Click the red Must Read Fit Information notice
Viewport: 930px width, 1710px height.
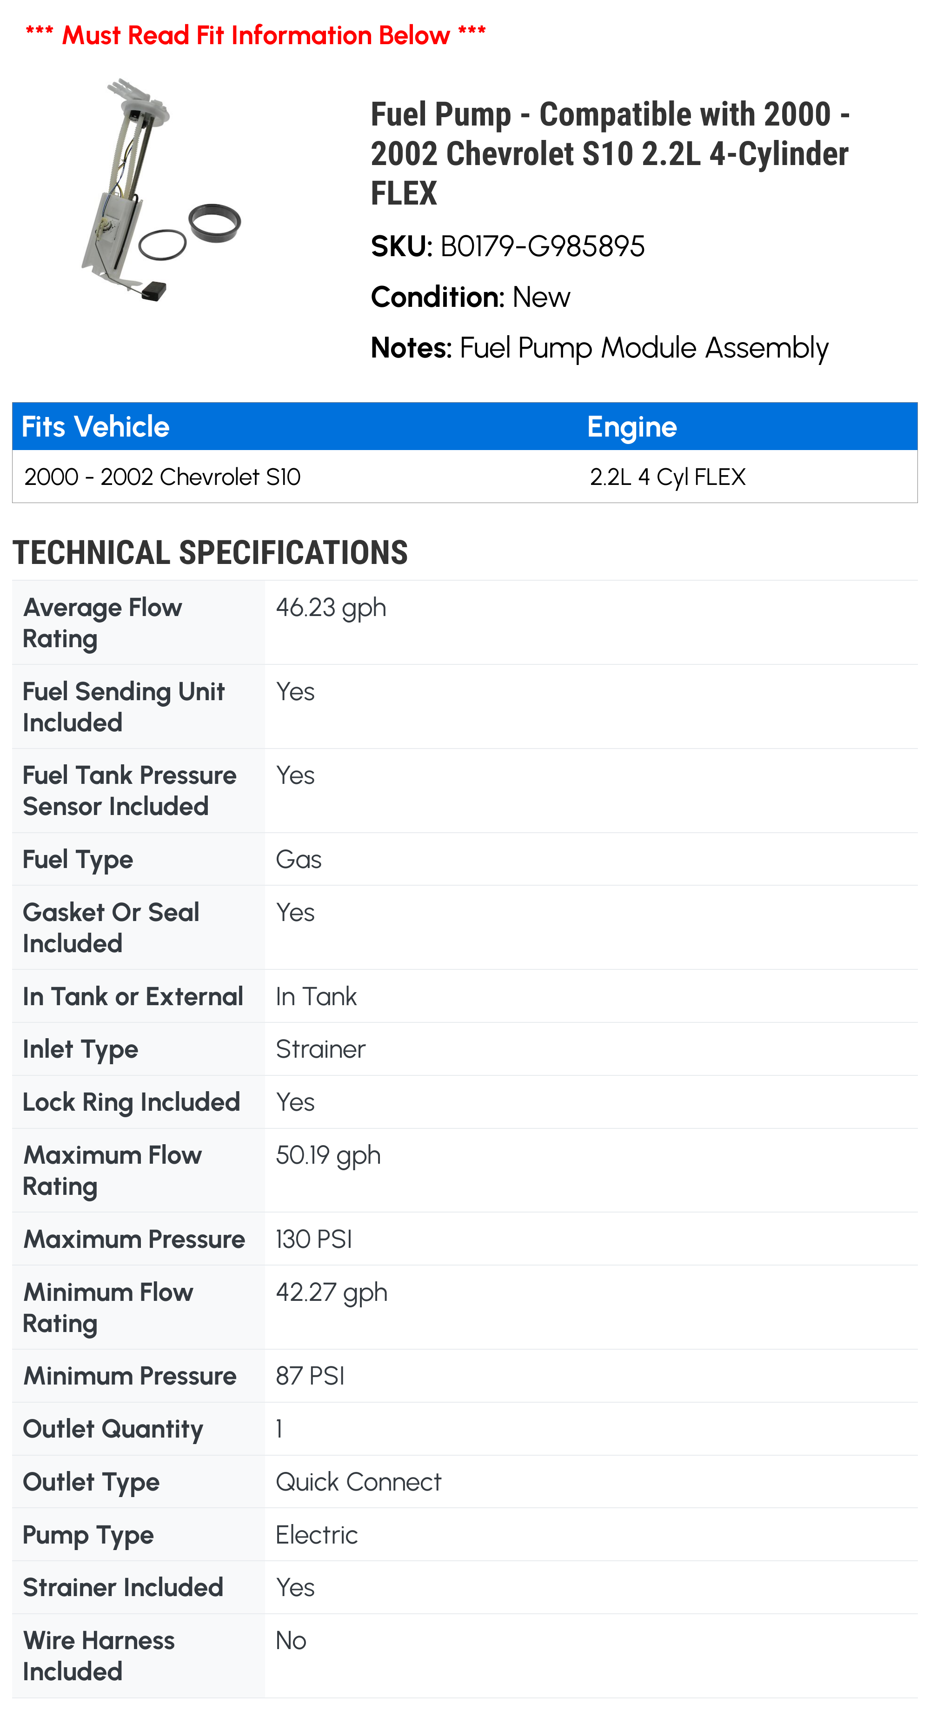tap(256, 34)
